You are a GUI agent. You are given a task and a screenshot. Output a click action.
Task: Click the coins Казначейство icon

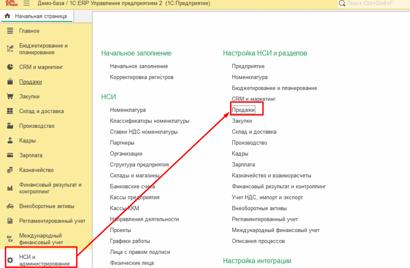tap(10, 170)
